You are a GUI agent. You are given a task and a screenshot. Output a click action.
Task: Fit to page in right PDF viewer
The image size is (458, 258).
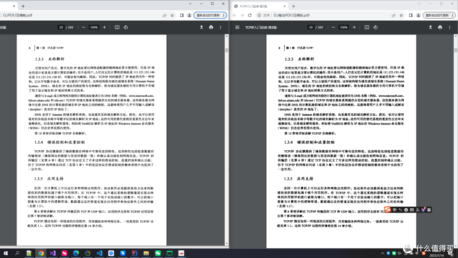367,27
